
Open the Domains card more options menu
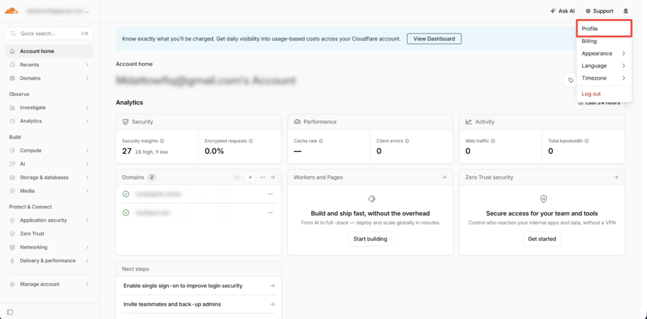262,178
